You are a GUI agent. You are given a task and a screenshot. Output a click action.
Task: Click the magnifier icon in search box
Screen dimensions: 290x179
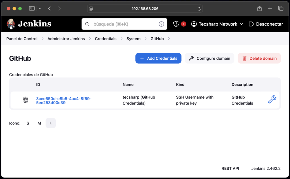coord(87,24)
